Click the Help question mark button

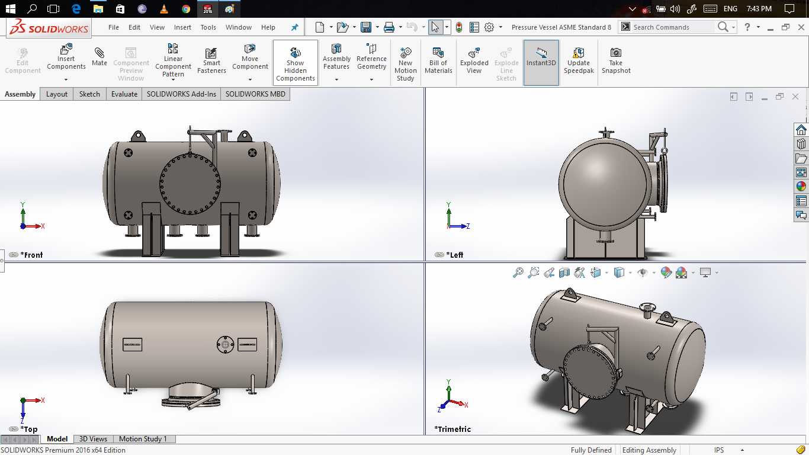click(x=747, y=27)
